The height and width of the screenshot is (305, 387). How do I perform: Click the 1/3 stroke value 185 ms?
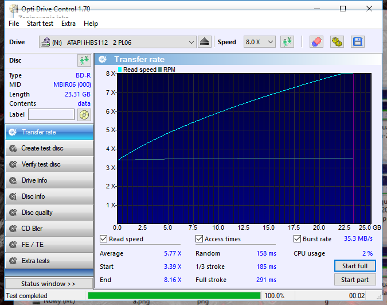(266, 267)
